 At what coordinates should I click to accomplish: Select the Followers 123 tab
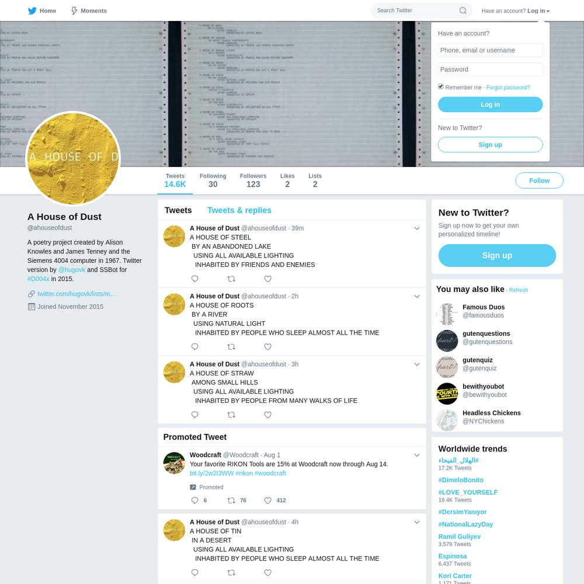click(253, 180)
